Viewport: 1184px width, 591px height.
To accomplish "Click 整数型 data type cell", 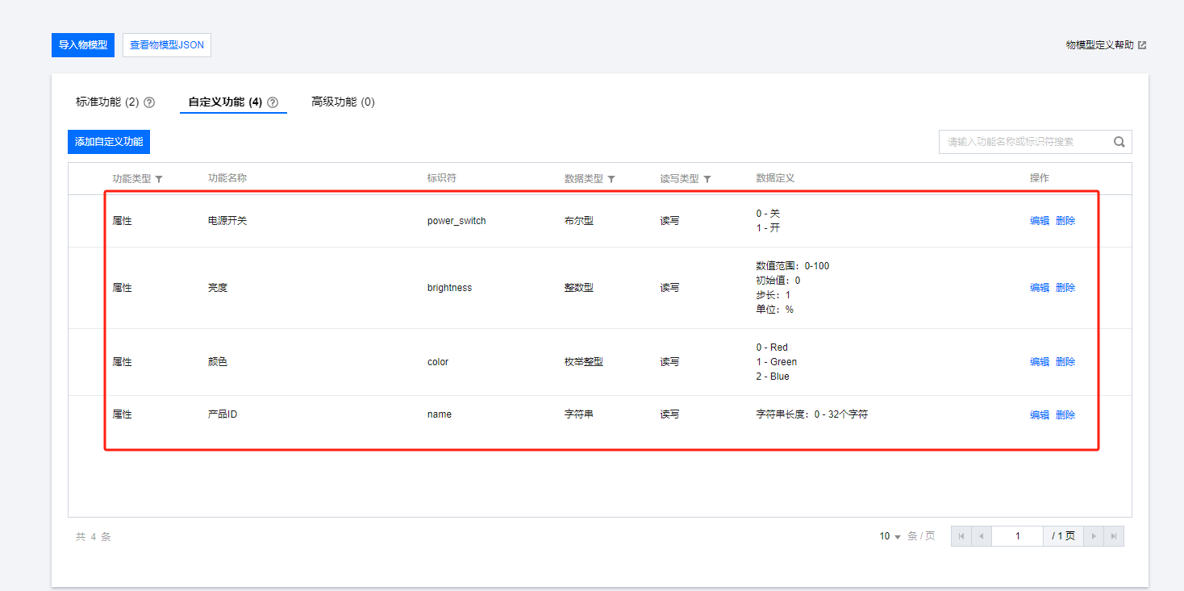I will (579, 288).
